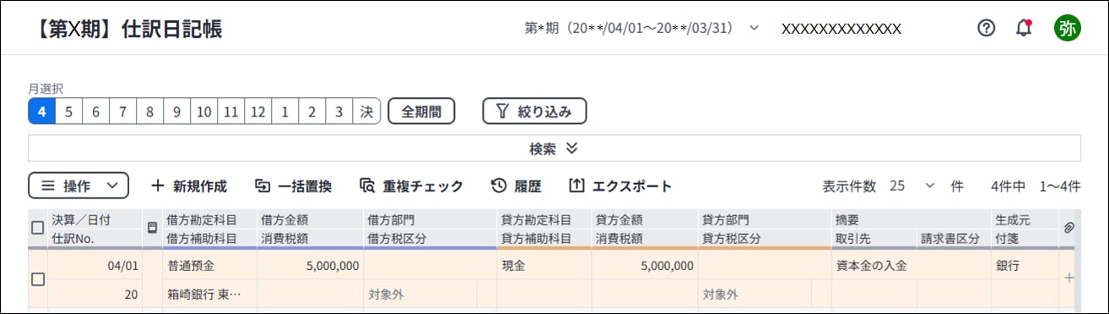Click the 銀行 source cell
This screenshot has height=314, width=1109.
click(1024, 265)
